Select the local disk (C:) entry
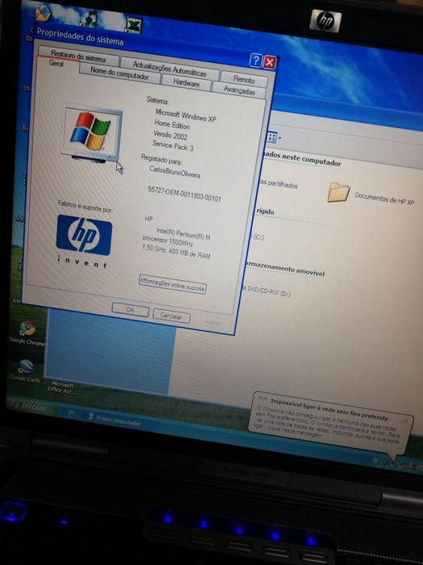Viewport: 423px width, 565px height. (259, 236)
